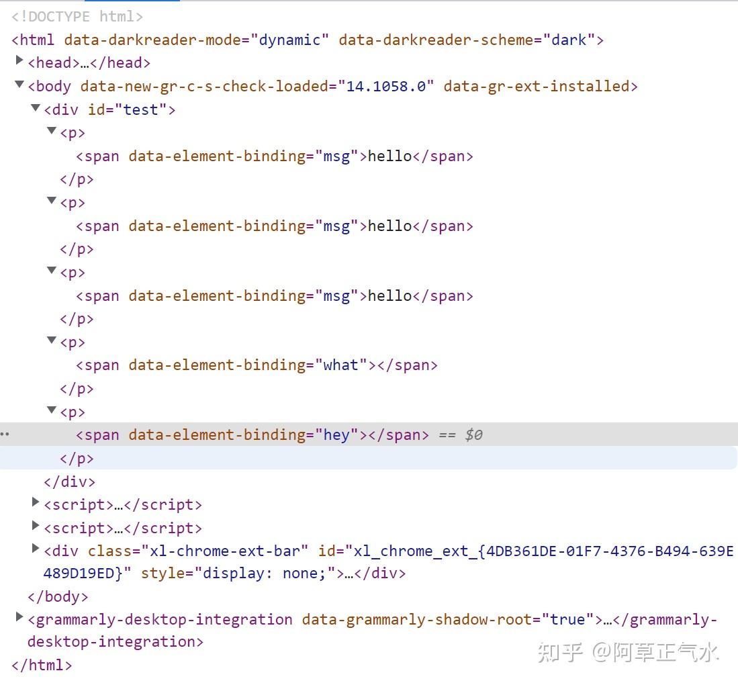Image resolution: width=738 pixels, height=683 pixels.
Task: Click the first "hello" span text
Action: pos(389,156)
